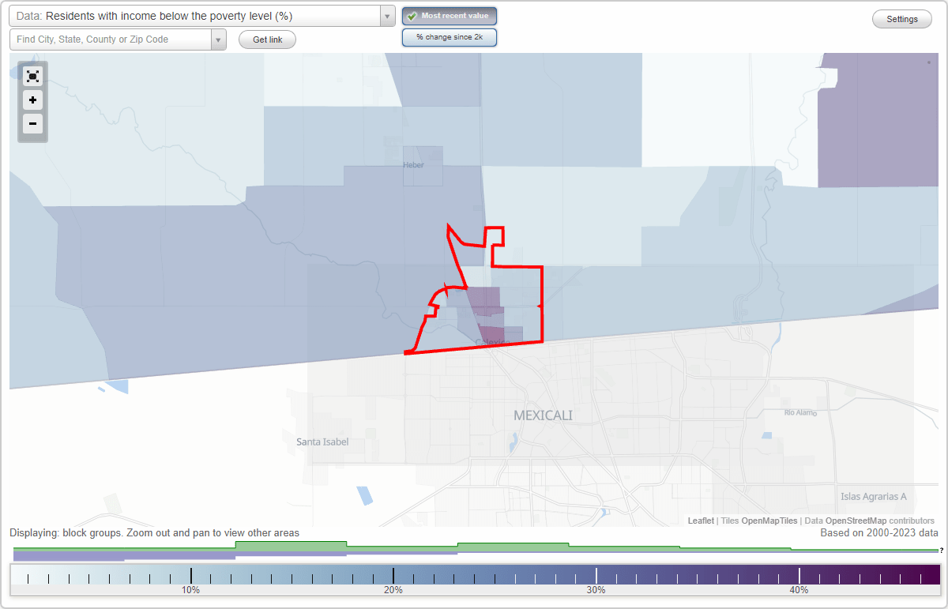The image size is (948, 609).
Task: Open the Data dropdown arrow on the right
Action: click(386, 15)
